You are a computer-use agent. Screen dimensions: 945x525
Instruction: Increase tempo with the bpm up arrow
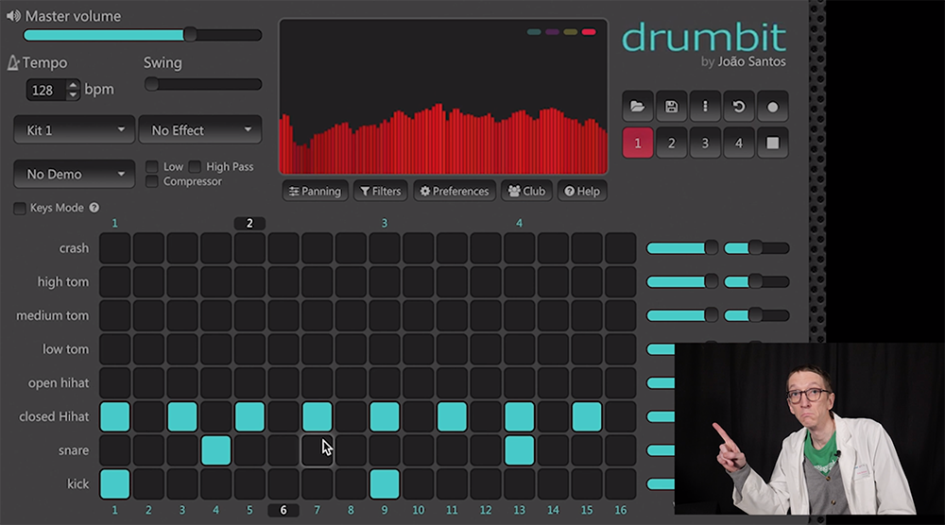[73, 86]
